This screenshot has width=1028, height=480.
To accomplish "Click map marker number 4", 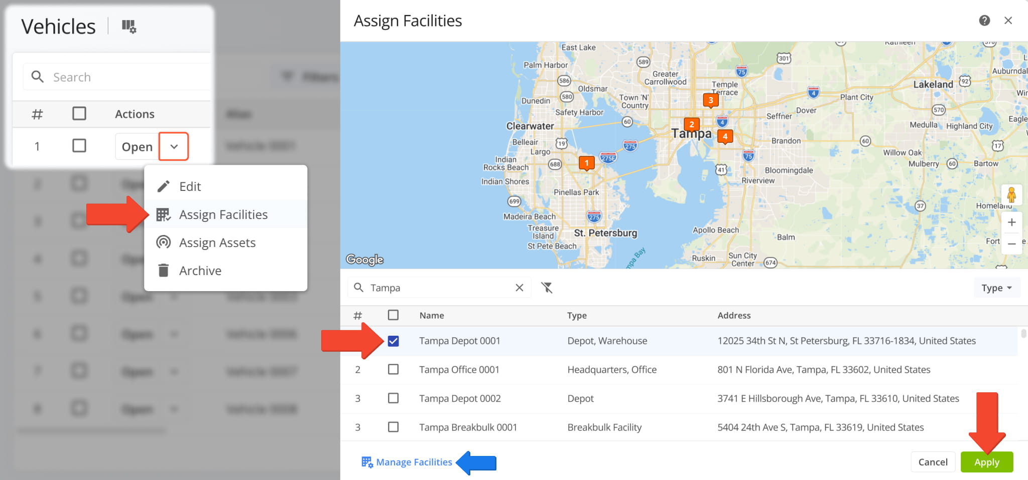I will [725, 137].
